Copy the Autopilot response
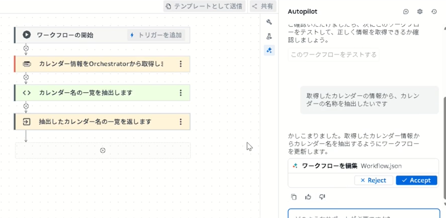The image size is (446, 218). pyautogui.click(x=294, y=197)
